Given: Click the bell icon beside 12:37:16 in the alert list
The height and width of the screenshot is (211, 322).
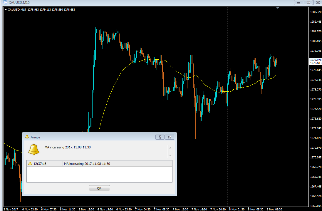Looking at the screenshot, I should [30, 164].
